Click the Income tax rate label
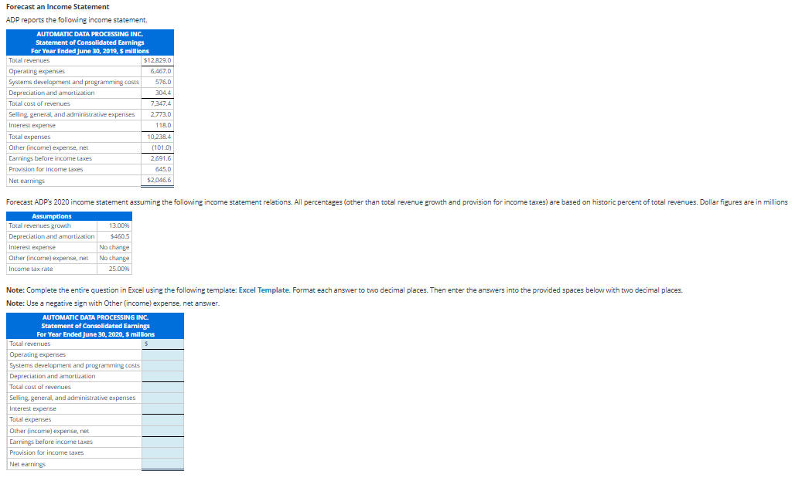This screenshot has width=795, height=481. click(30, 269)
